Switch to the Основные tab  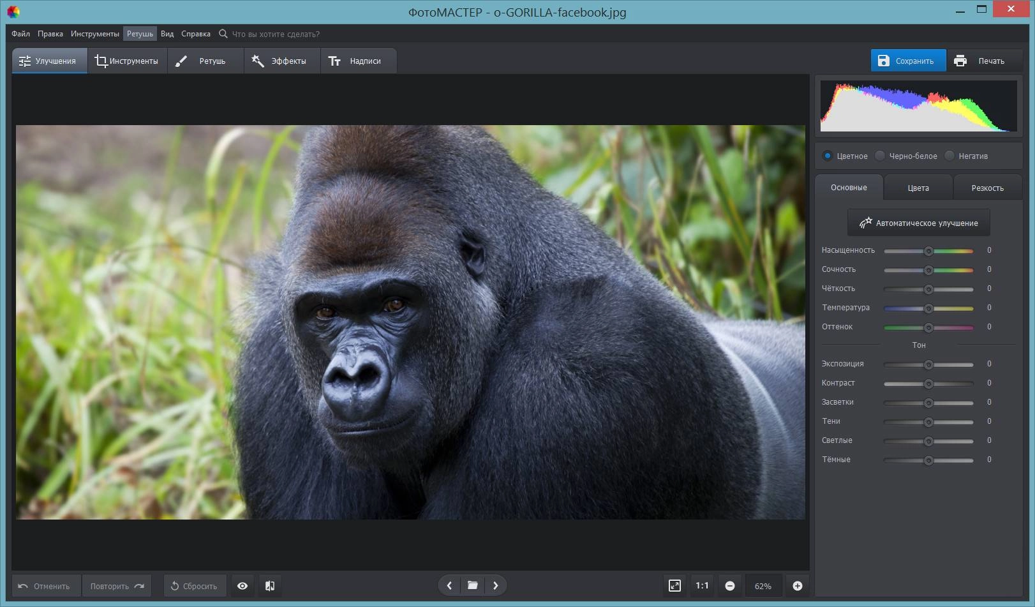click(849, 188)
